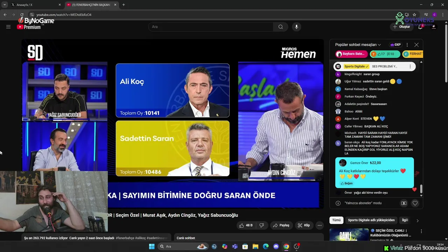Open Chrome profile C avatar

pyautogui.click(x=434, y=15)
